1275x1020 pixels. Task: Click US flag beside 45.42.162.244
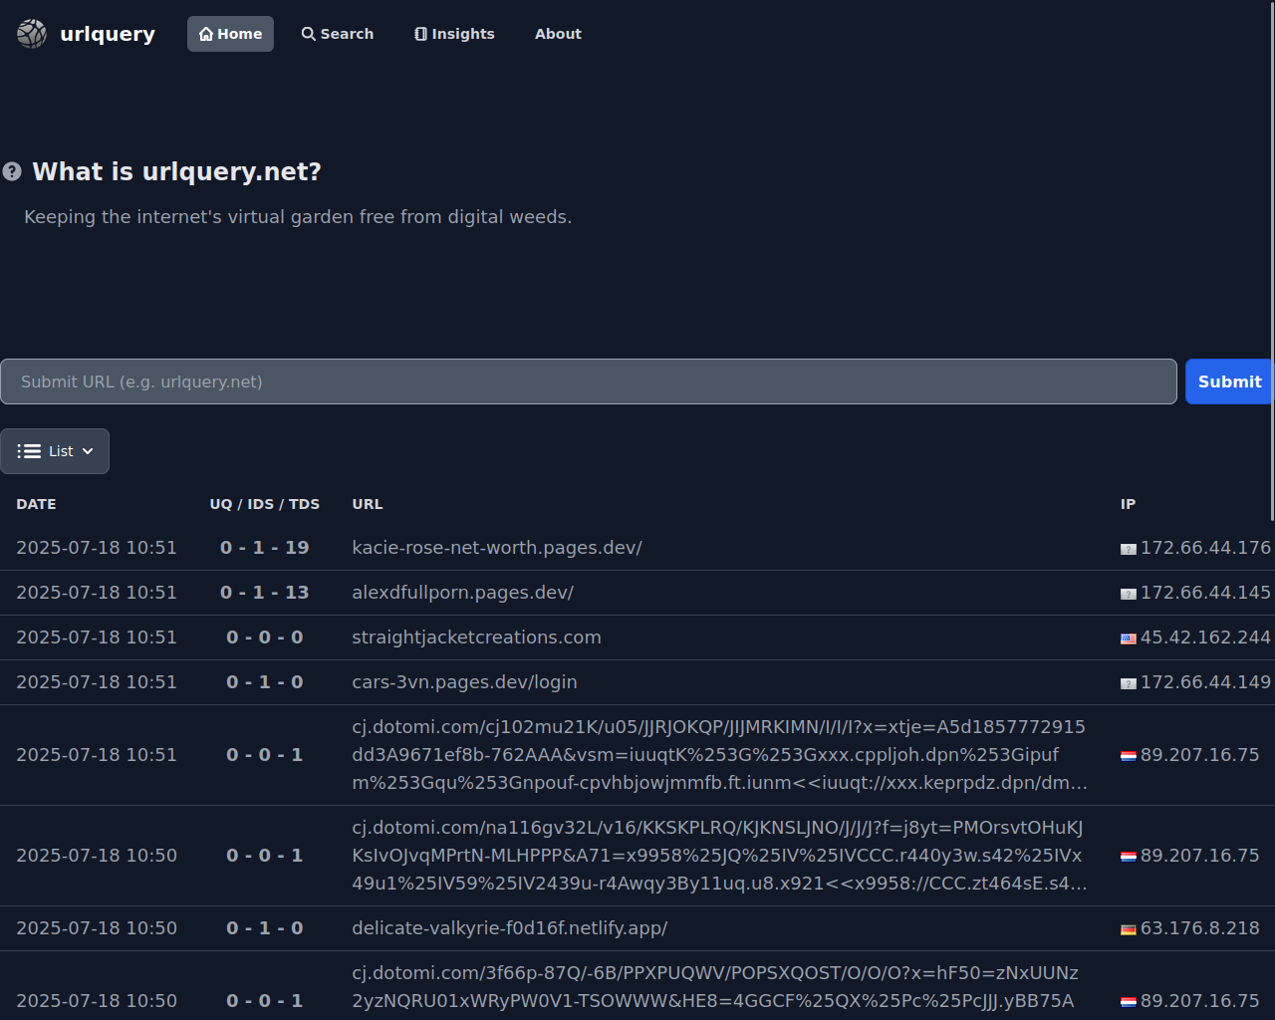pos(1129,638)
